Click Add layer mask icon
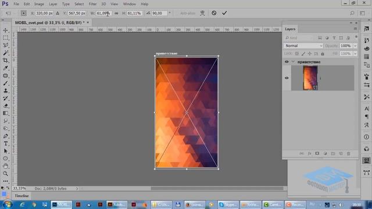The height and width of the screenshot is (209, 372). pyautogui.click(x=317, y=153)
